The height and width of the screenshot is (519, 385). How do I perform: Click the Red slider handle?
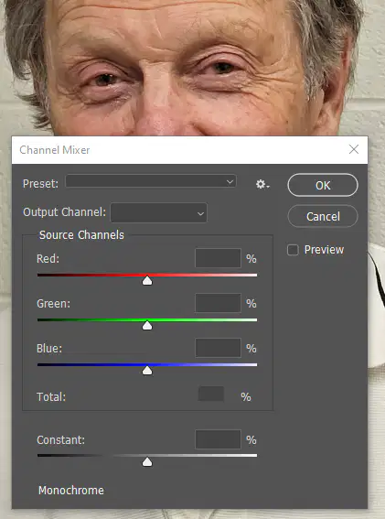point(147,281)
